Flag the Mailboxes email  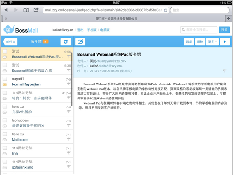(69, 139)
